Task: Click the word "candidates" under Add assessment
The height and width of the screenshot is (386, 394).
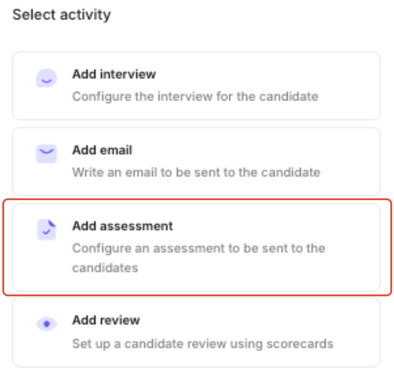Action: click(105, 268)
